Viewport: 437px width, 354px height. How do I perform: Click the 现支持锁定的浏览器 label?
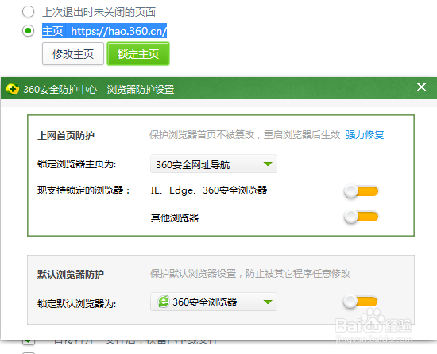(83, 190)
